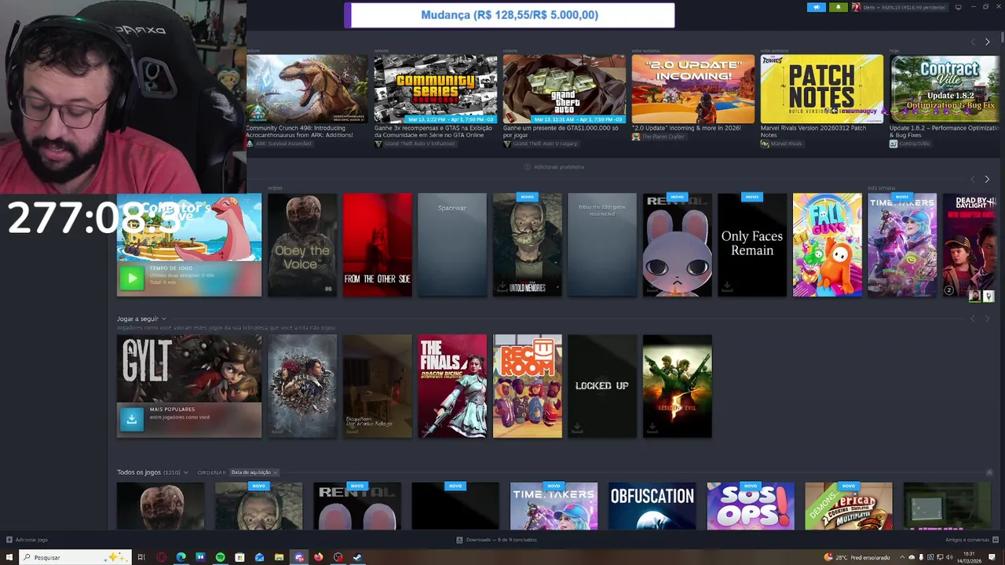This screenshot has height=565, width=1005.
Task: Next arrow on recent games shelf
Action: 987,179
